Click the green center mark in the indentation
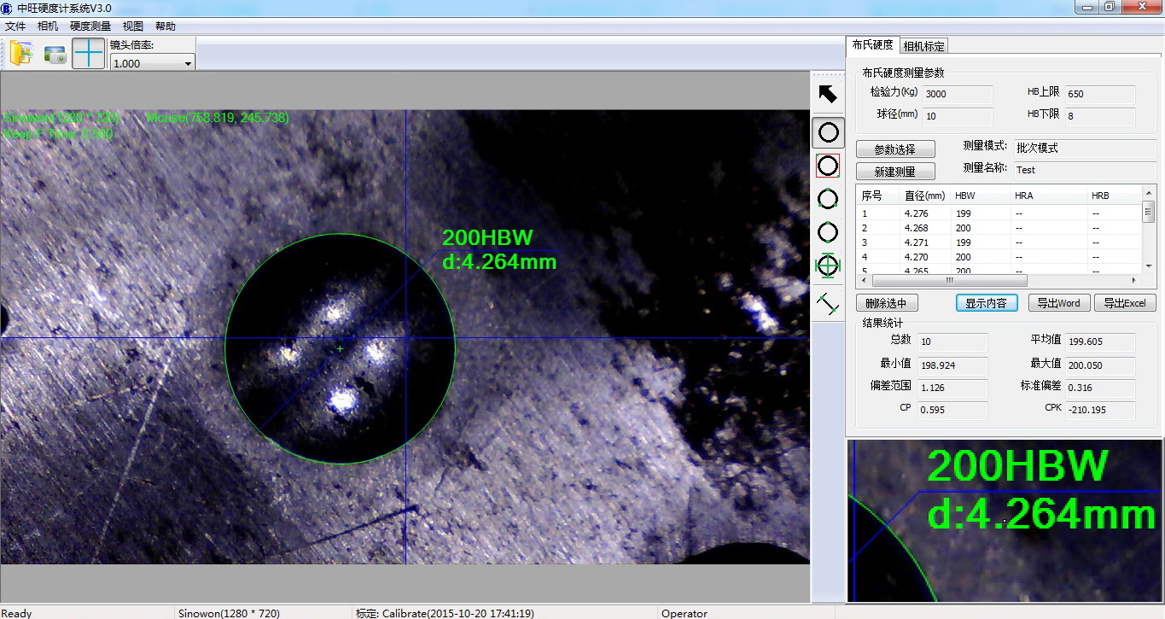Screen dimensions: 1165x619 pos(340,349)
